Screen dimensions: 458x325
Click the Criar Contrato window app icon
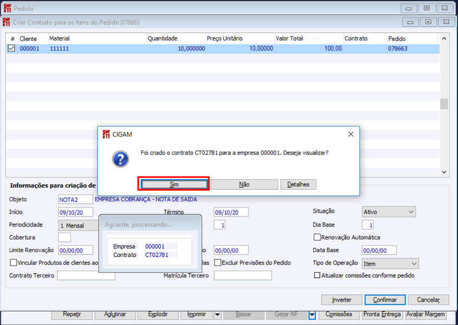point(6,22)
